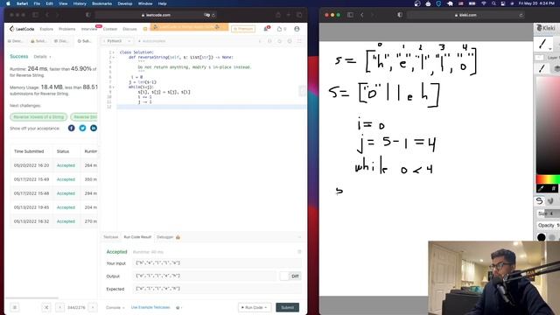560x315 pixels.
Task: Click the LeetCode logo
Action: pyautogui.click(x=22, y=29)
